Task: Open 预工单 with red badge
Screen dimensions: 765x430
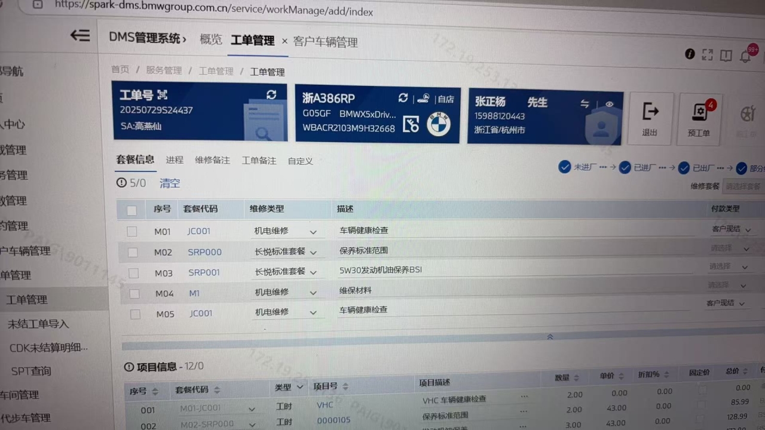Action: click(x=698, y=119)
